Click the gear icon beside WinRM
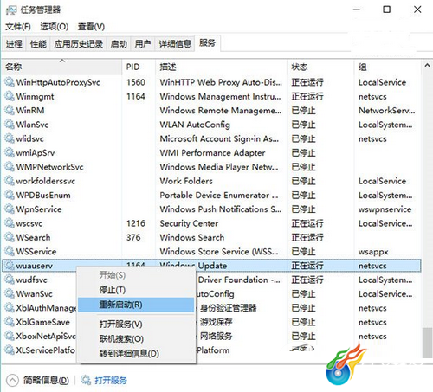Viewport: 433px width, 392px height. [x=10, y=111]
